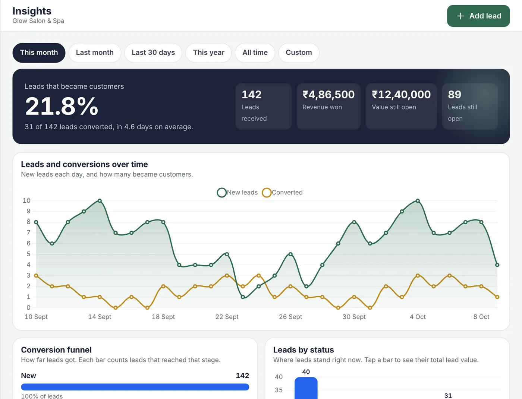Click the funnel count 142 beside New
The image size is (522, 399).
tap(242, 376)
